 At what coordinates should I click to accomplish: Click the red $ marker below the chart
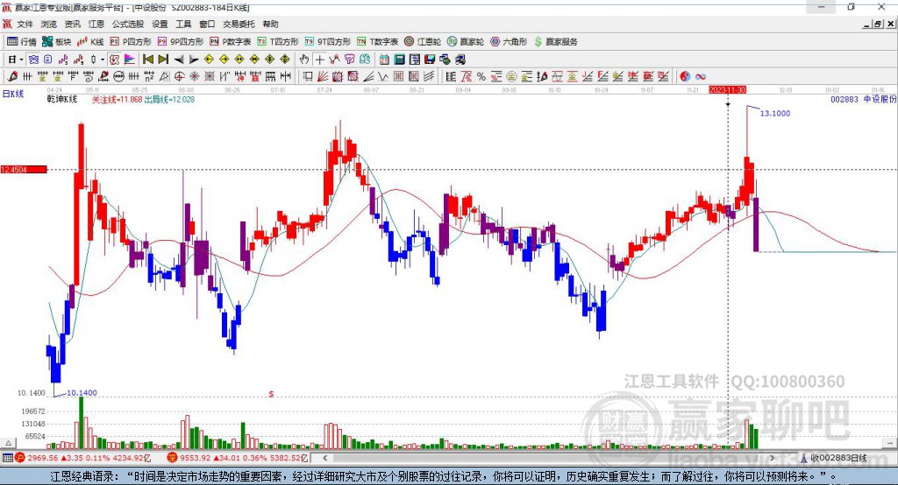[x=271, y=394]
